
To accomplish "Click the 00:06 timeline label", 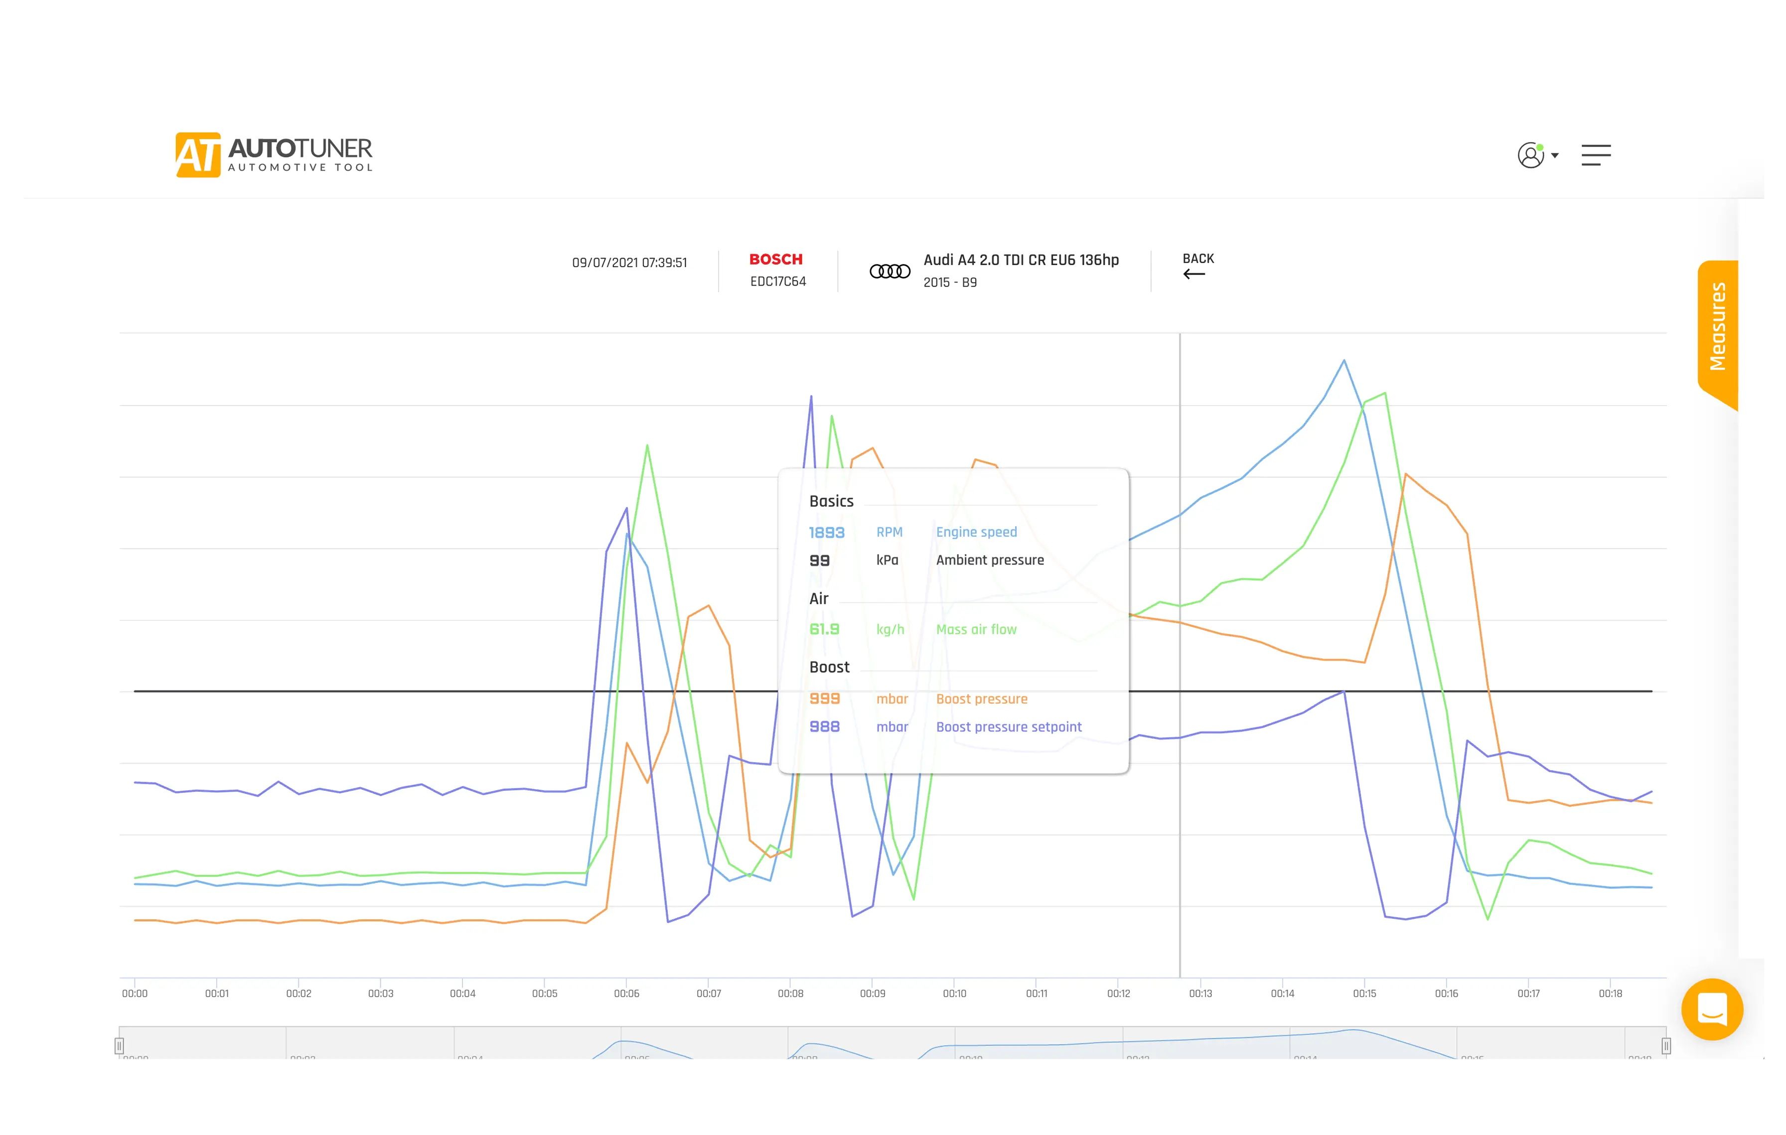I will point(626,993).
